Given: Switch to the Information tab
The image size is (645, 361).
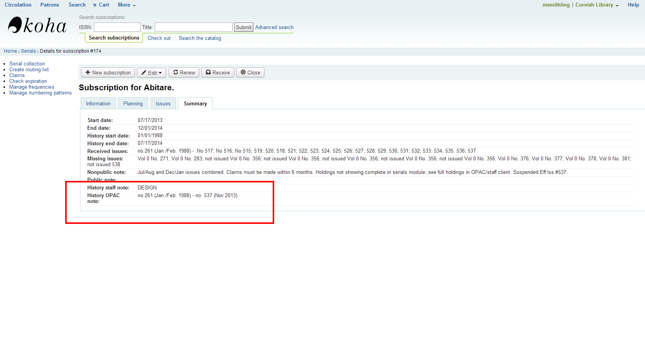Looking at the screenshot, I should tap(98, 104).
